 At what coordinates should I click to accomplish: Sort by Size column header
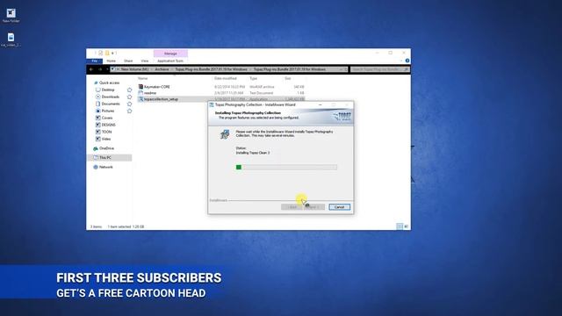coord(287,78)
